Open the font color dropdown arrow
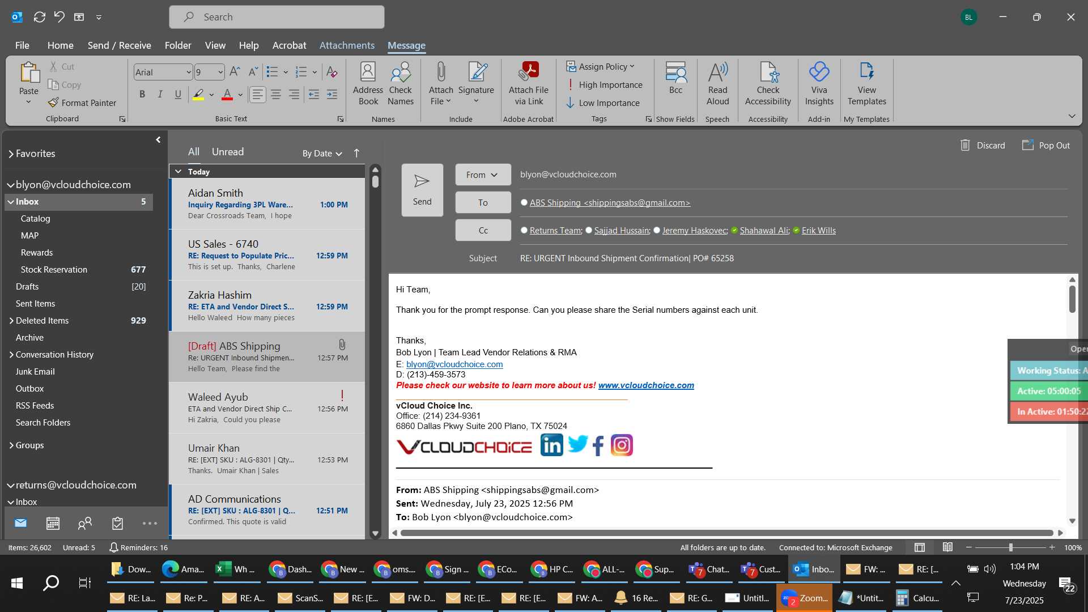The width and height of the screenshot is (1088, 612). (x=240, y=95)
